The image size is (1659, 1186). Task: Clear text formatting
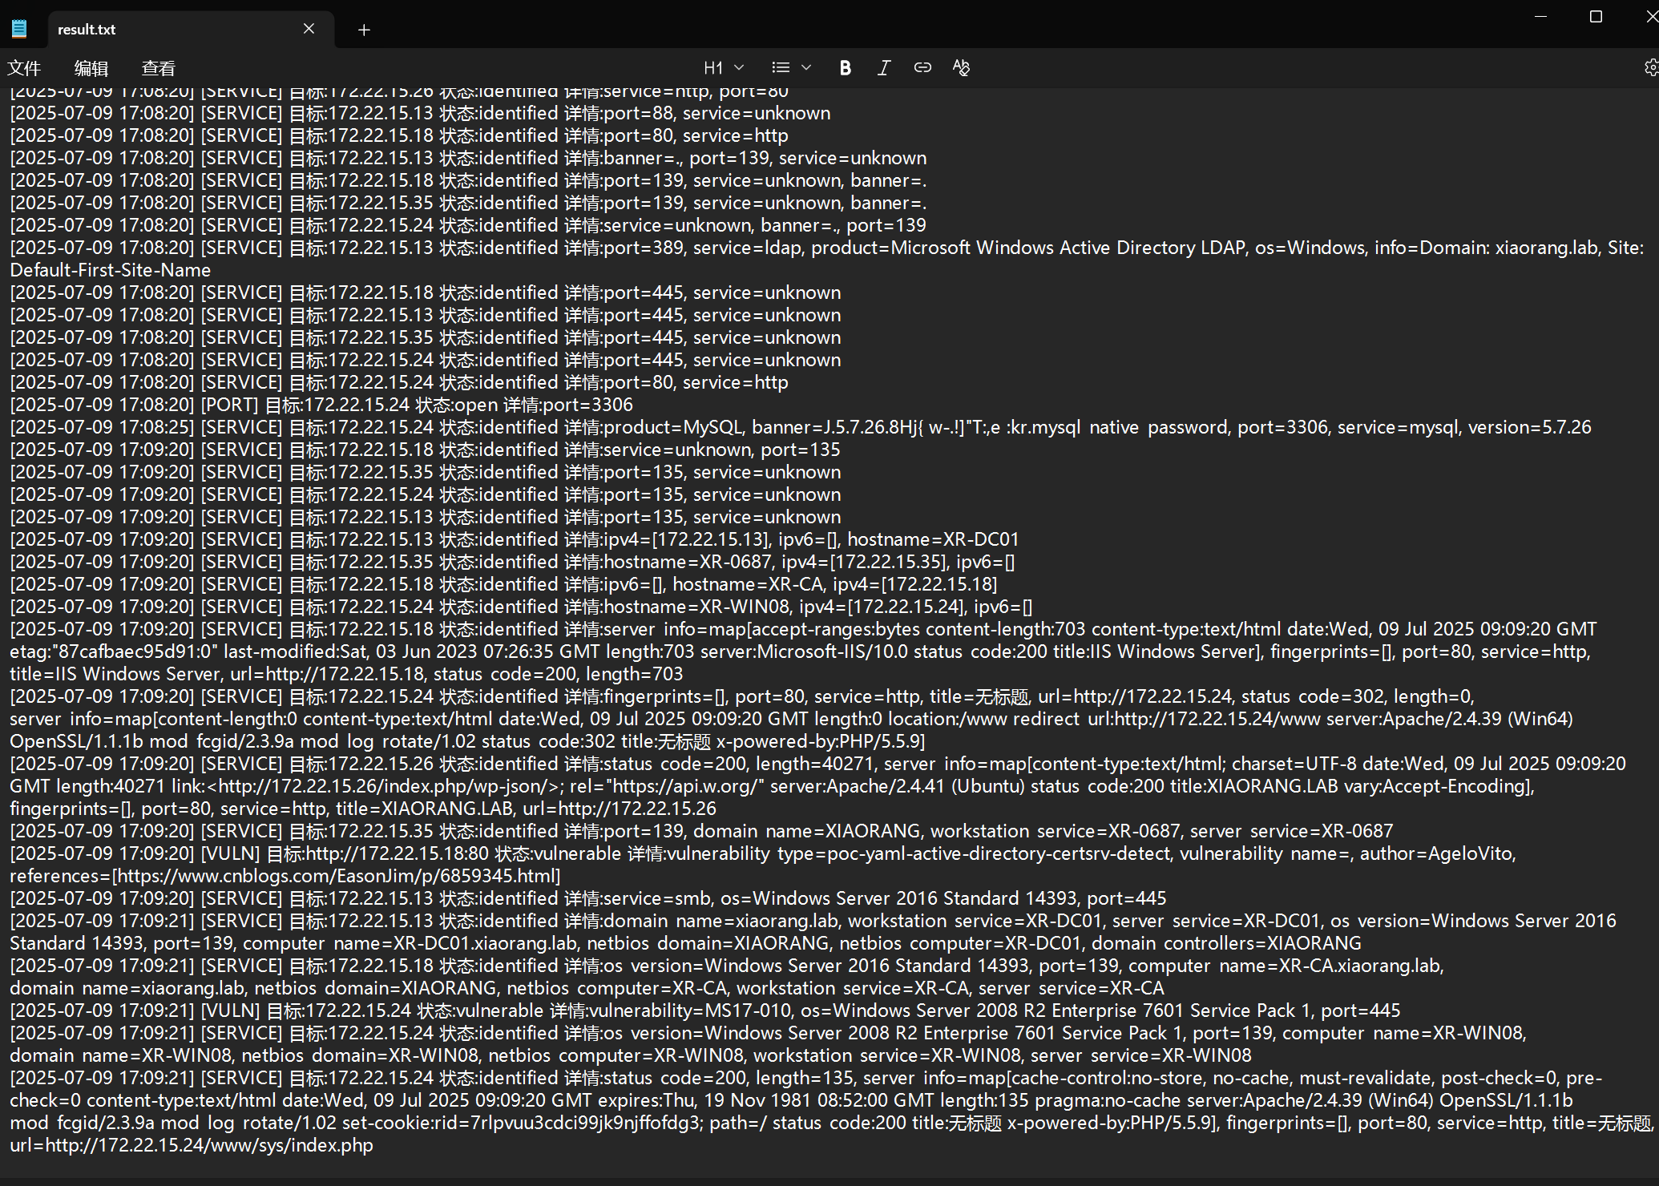pyautogui.click(x=960, y=68)
